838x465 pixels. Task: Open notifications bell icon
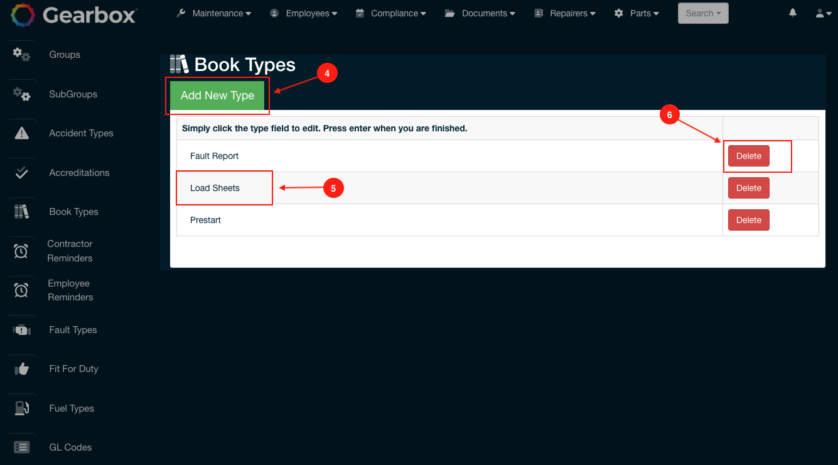click(x=793, y=13)
